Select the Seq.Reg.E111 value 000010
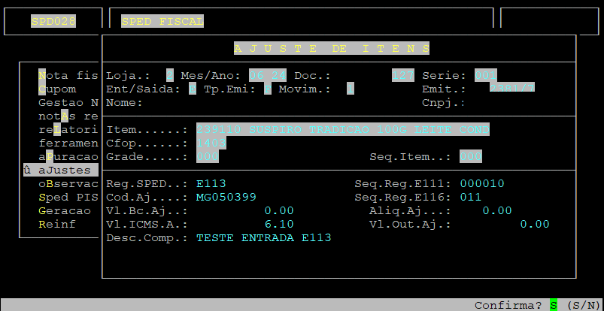The width and height of the screenshot is (604, 311). pyautogui.click(x=481, y=183)
